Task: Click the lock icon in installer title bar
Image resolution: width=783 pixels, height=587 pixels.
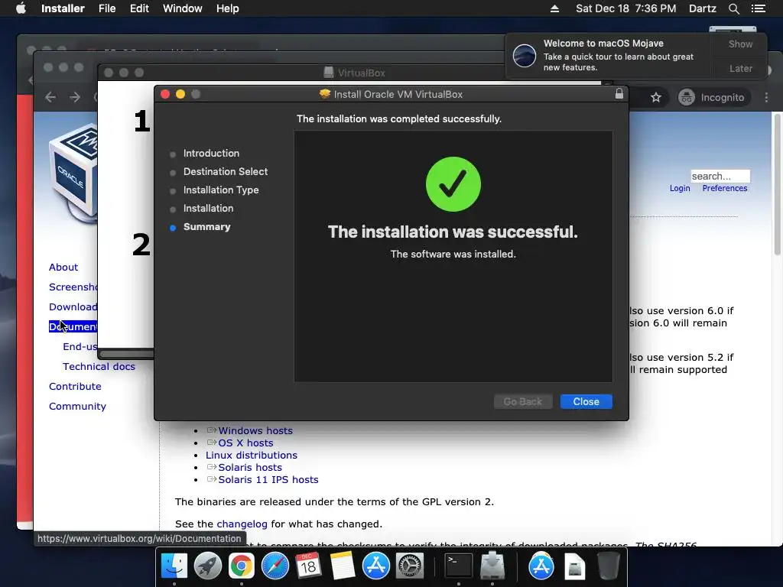Action: (x=619, y=93)
